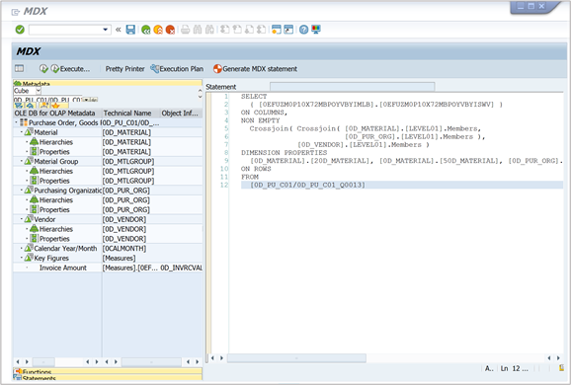Open the cube name 0D_PU_C01 dropdown arrow
Viewport: 571px width, 385px height.
pos(86,100)
